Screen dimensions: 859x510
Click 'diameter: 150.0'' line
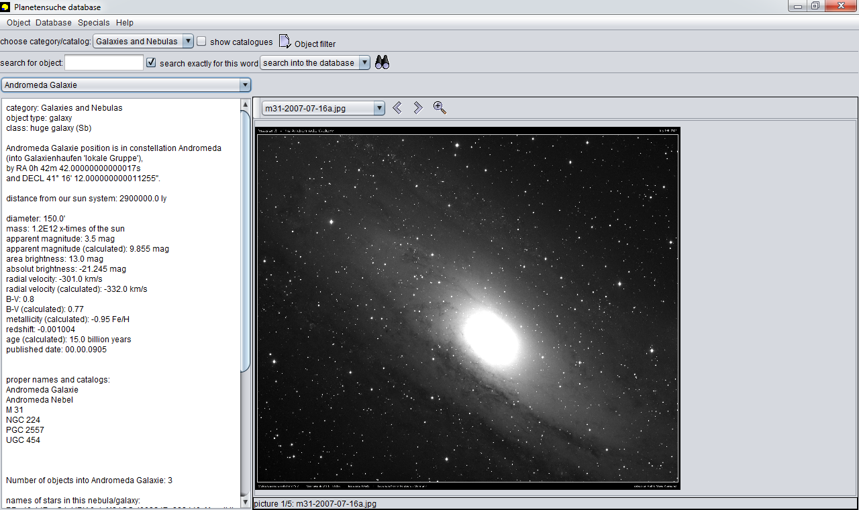coord(36,219)
